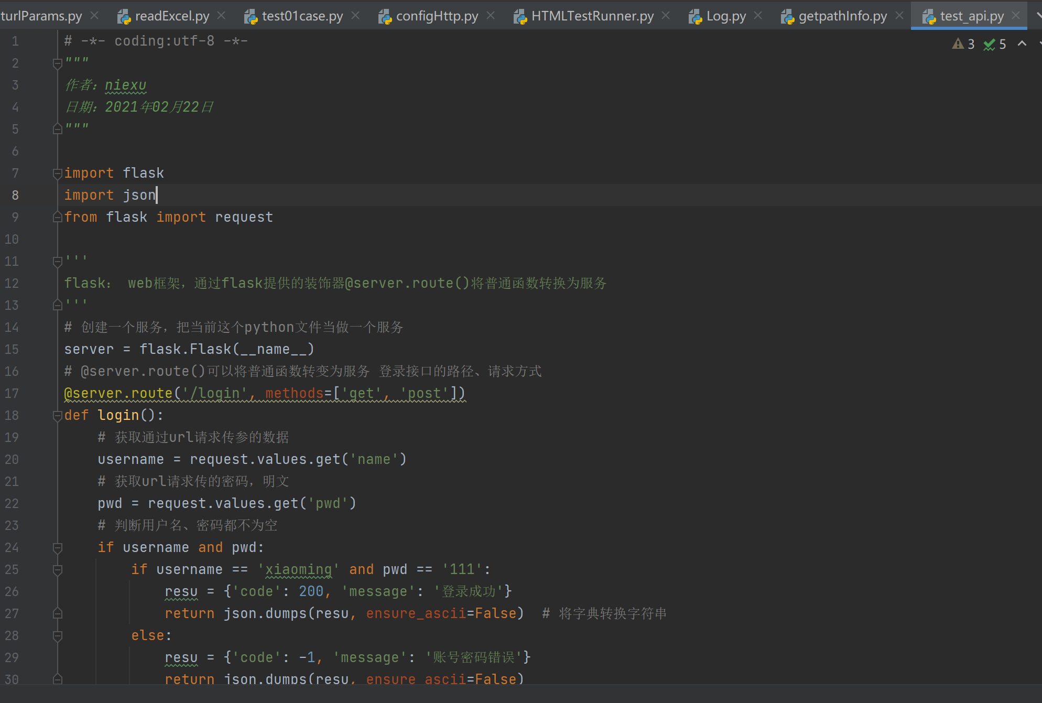Close the configHttp.py tab
Viewport: 1042px width, 703px height.
coord(491,16)
